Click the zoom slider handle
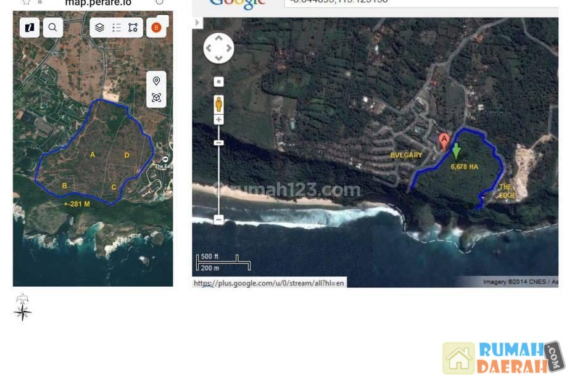The width and height of the screenshot is (572, 381). (x=218, y=143)
